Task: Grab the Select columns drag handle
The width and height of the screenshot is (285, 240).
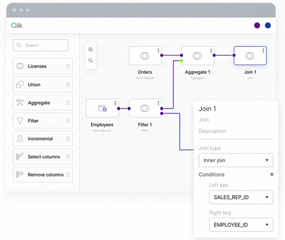Action: pos(68,156)
